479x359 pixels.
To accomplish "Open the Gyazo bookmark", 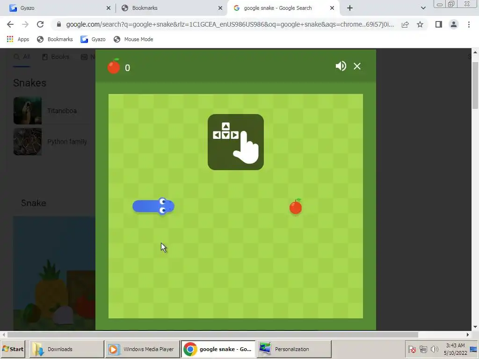I will point(93,39).
